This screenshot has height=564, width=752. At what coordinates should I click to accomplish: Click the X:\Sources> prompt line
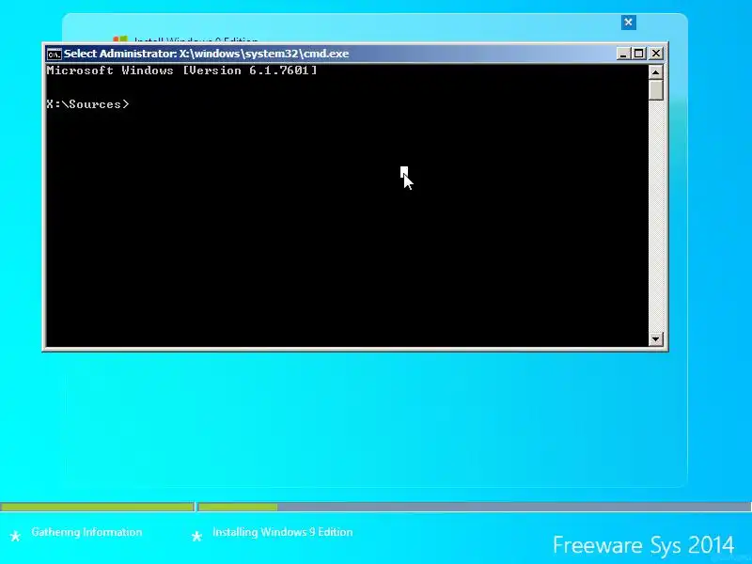tap(87, 104)
